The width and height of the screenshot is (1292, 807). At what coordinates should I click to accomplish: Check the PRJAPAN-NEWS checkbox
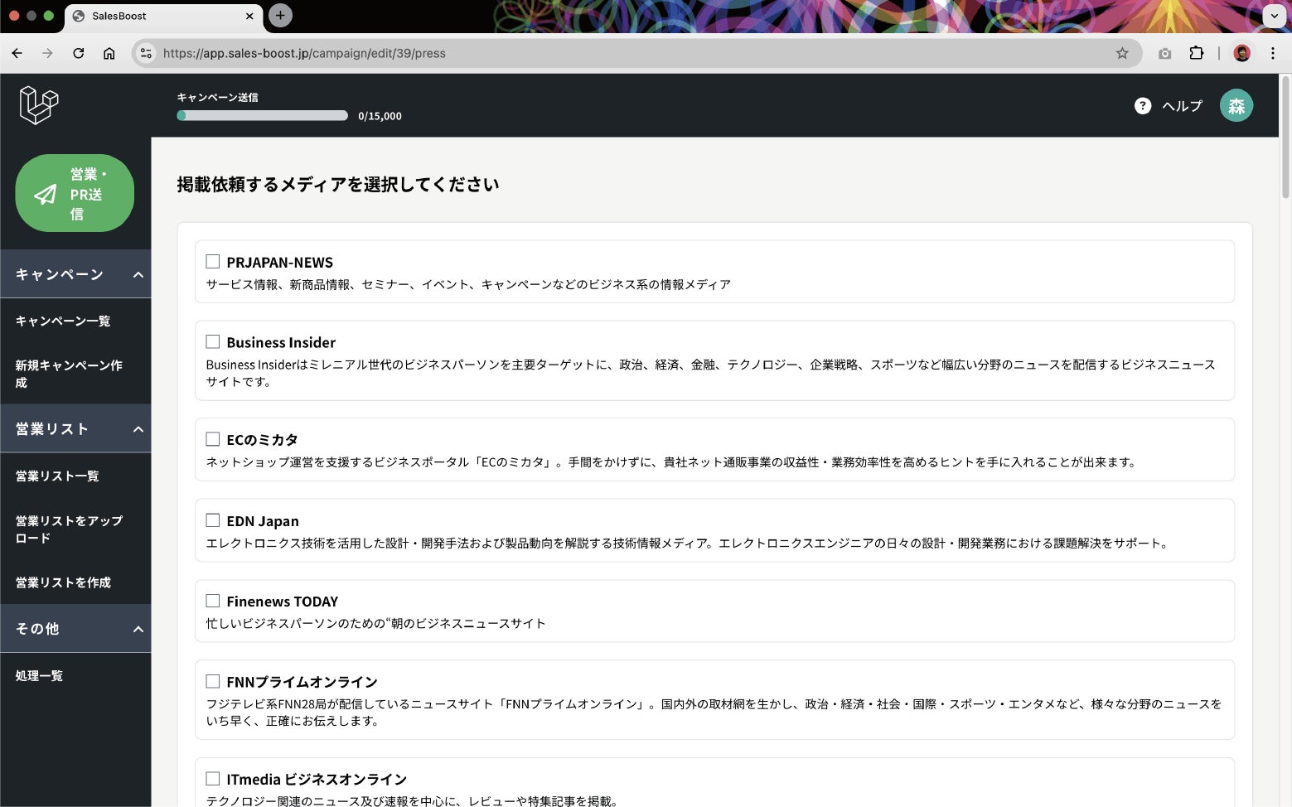(213, 262)
